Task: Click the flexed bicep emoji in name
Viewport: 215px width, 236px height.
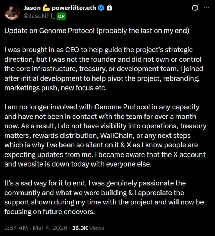Action: (x=46, y=8)
